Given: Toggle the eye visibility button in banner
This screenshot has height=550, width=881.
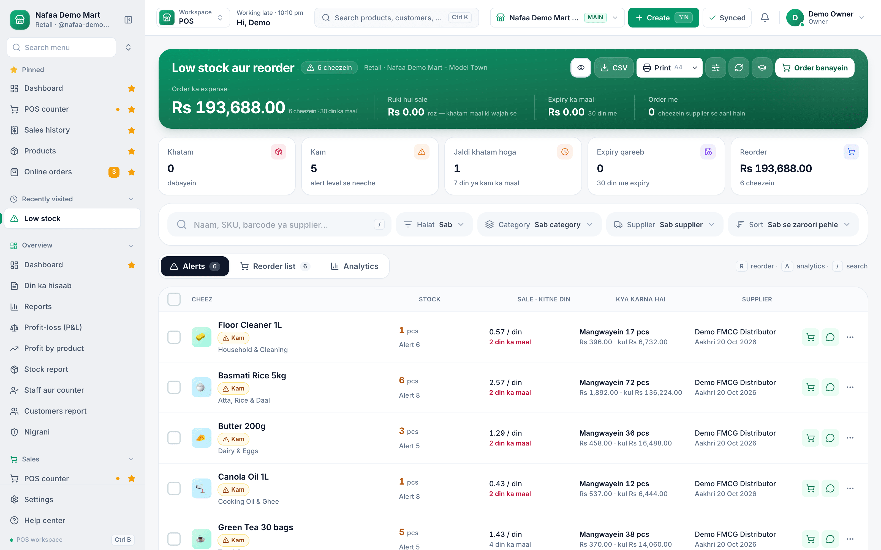Looking at the screenshot, I should coord(581,68).
